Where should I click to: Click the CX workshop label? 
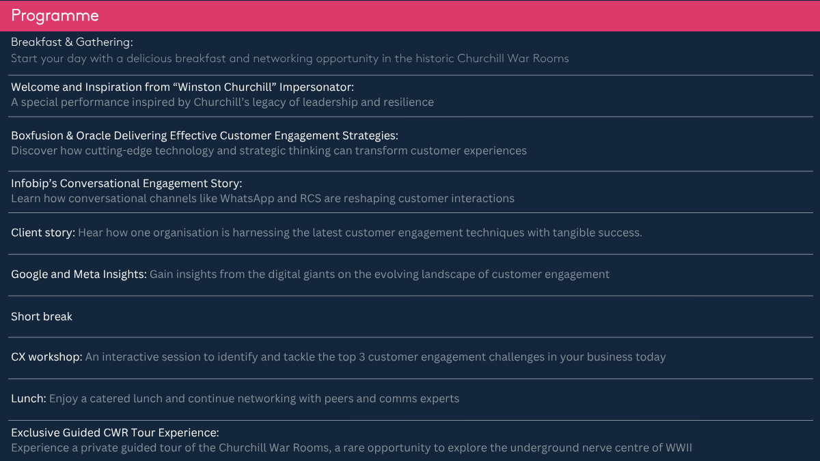(x=46, y=357)
